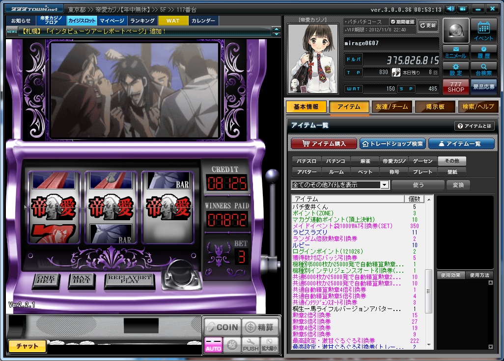
Task: Open 全てのその他アイテムを表示 dropdown
Action: 340,185
